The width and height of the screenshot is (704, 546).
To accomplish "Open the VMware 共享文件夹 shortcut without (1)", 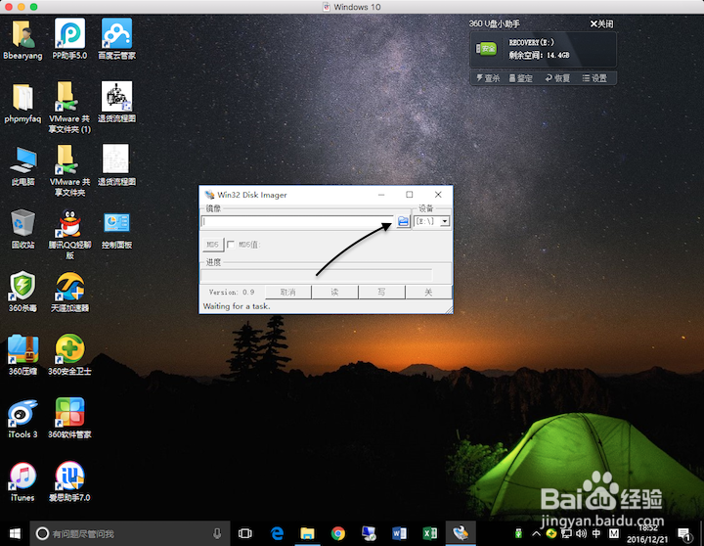I will (69, 171).
